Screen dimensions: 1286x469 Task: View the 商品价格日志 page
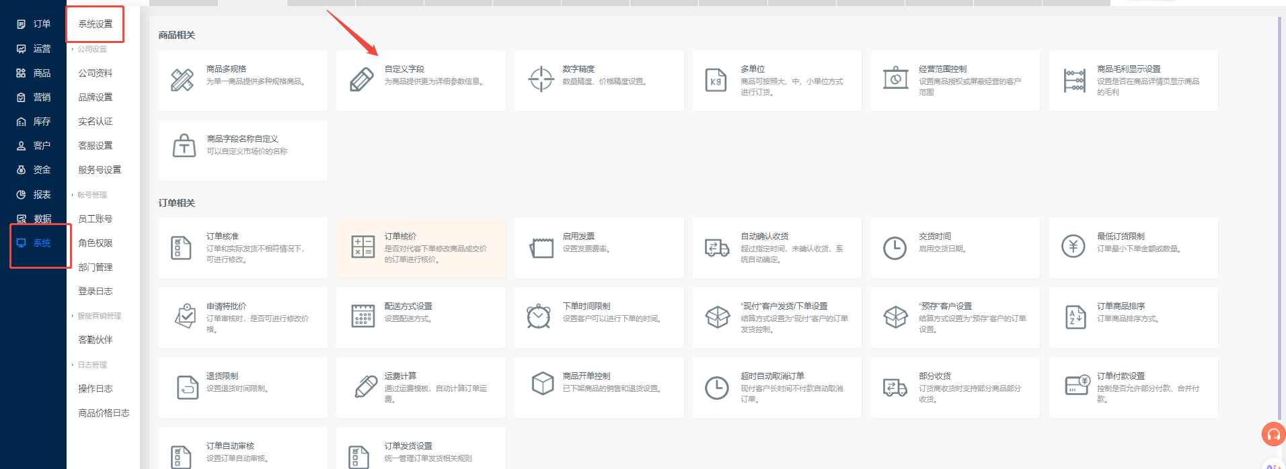pyautogui.click(x=104, y=413)
